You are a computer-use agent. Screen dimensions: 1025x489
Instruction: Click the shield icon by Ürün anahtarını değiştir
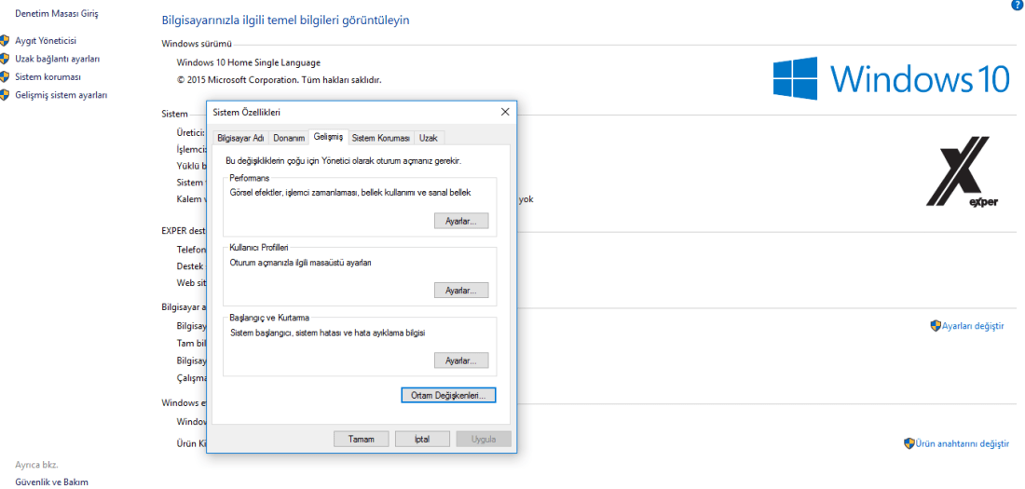[909, 443]
